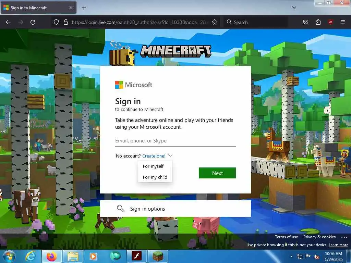Open a new tab with the plus button
The height and width of the screenshot is (263, 351).
pyautogui.click(x=84, y=8)
